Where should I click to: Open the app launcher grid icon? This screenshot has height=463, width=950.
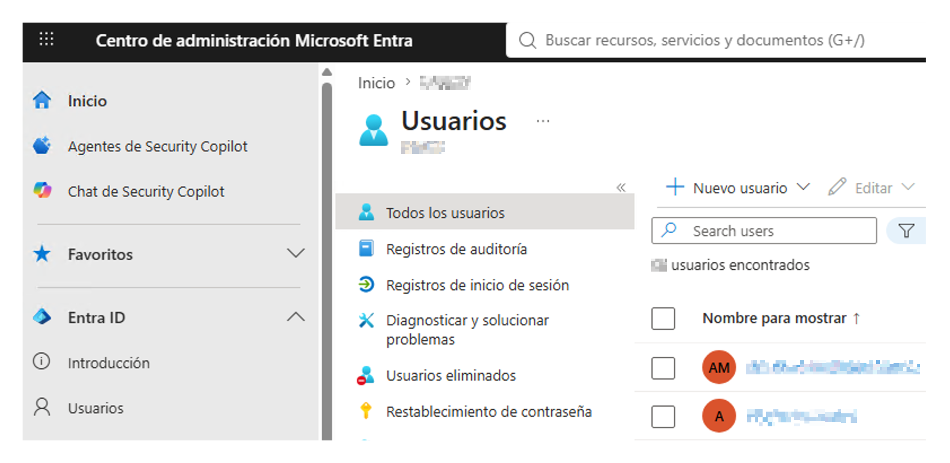click(x=46, y=39)
